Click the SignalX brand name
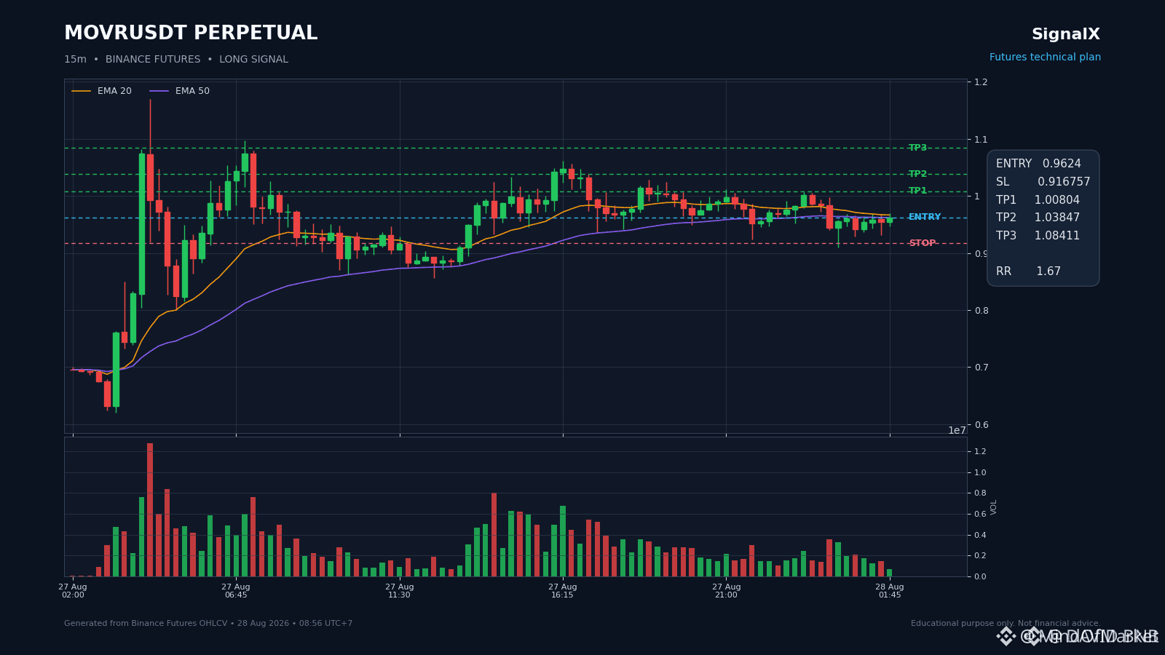The height and width of the screenshot is (655, 1165). (x=1066, y=34)
